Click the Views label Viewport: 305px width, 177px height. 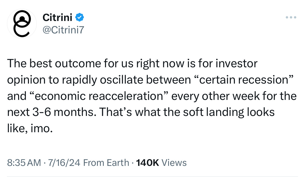click(x=174, y=163)
